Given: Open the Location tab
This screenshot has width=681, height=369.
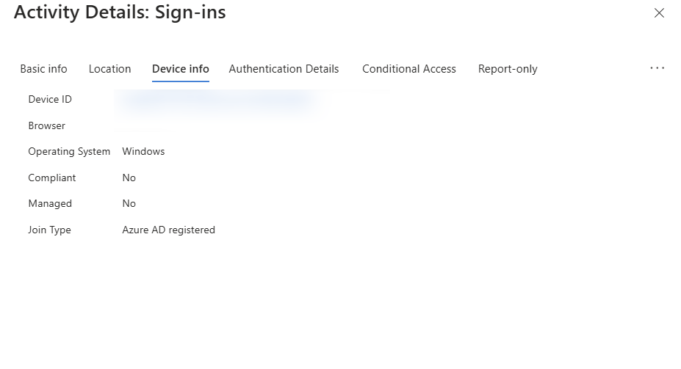Looking at the screenshot, I should point(109,69).
